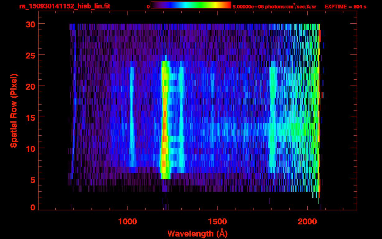Image resolution: width=382 pixels, height=239 pixels.
Task: Click the 1000 wavelength tick label
Action: 128,222
